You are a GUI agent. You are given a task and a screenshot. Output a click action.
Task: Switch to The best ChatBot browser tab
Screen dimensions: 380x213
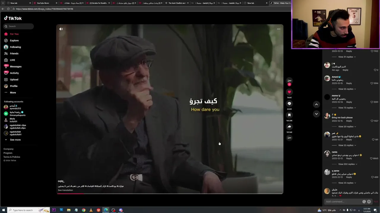pos(176,3)
